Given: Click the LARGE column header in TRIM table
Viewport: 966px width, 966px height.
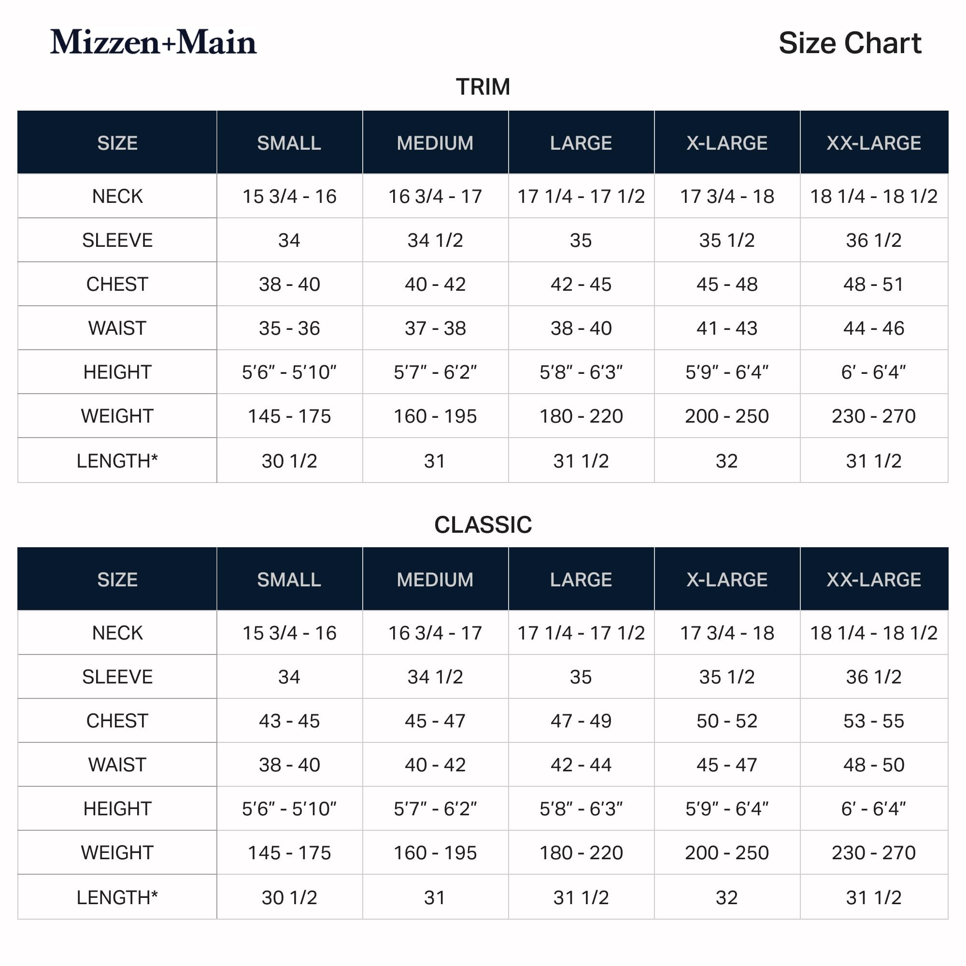Looking at the screenshot, I should [x=581, y=143].
